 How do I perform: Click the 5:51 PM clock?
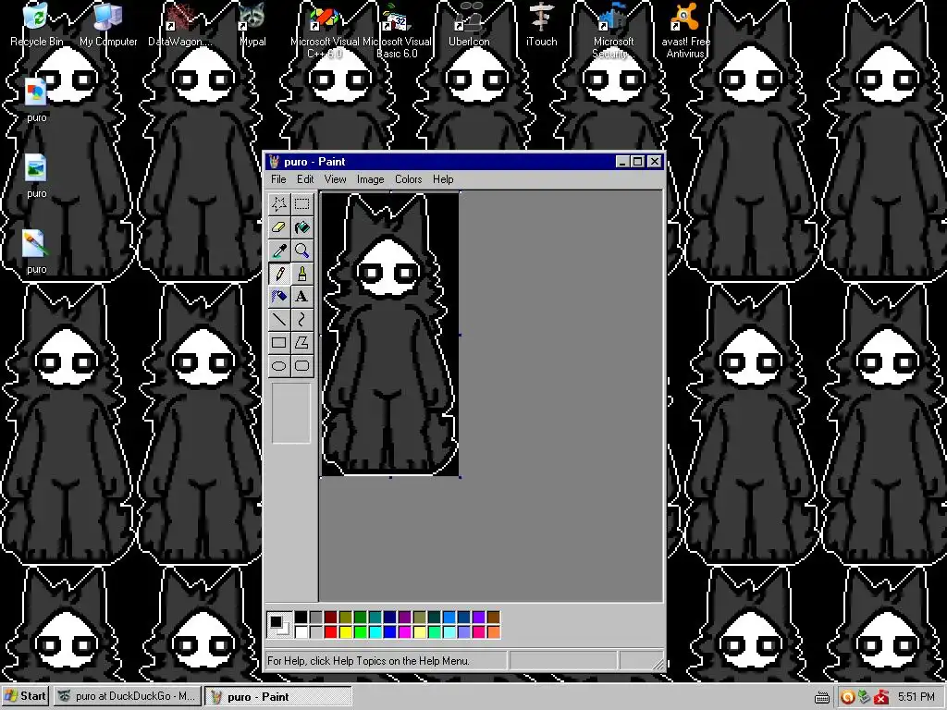[916, 697]
